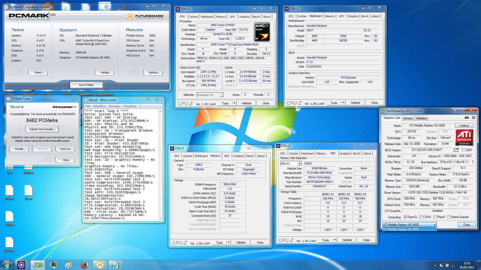Click the AMD Turion logo in CPU-Z

coord(262,32)
